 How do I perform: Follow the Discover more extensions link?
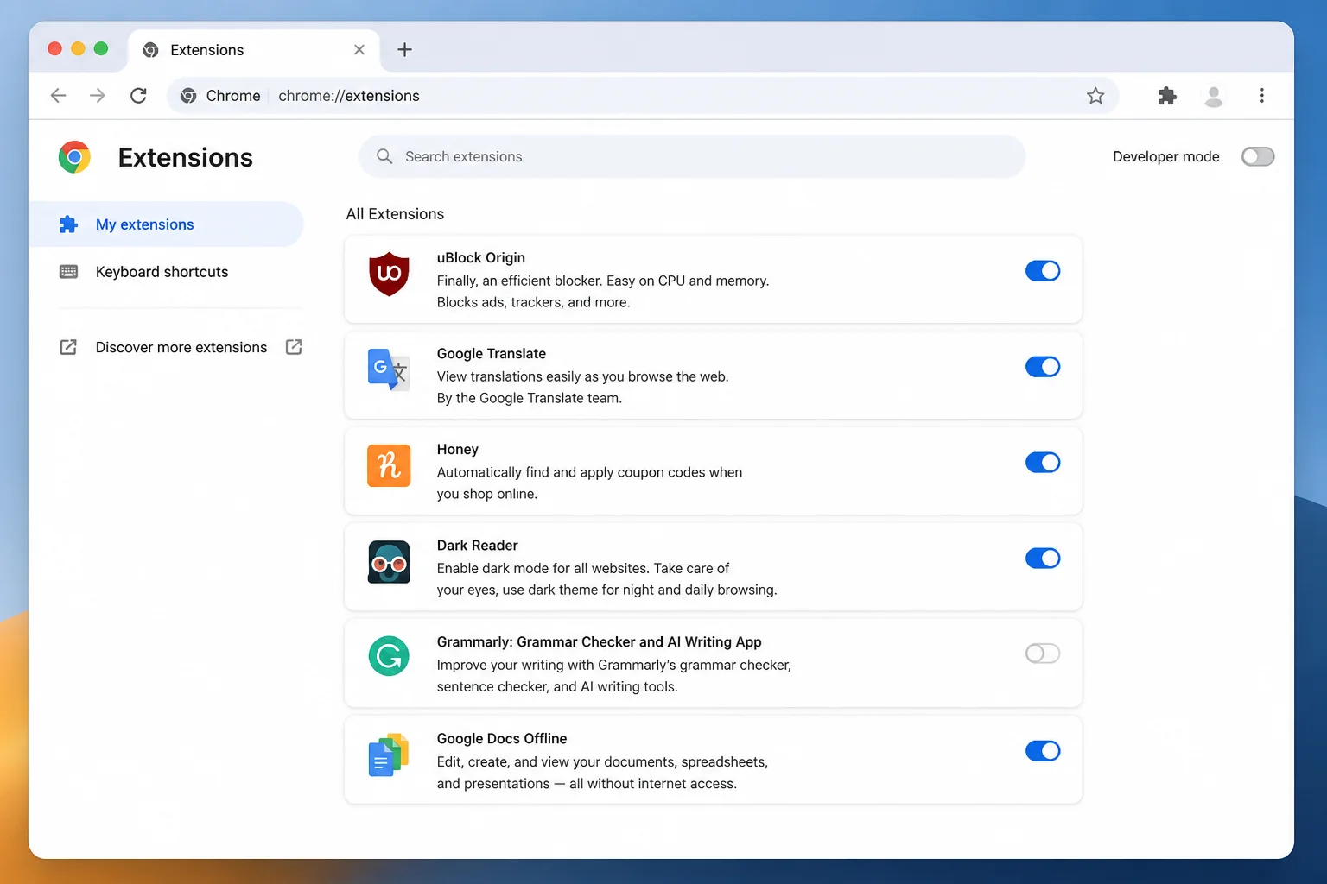[x=181, y=347]
